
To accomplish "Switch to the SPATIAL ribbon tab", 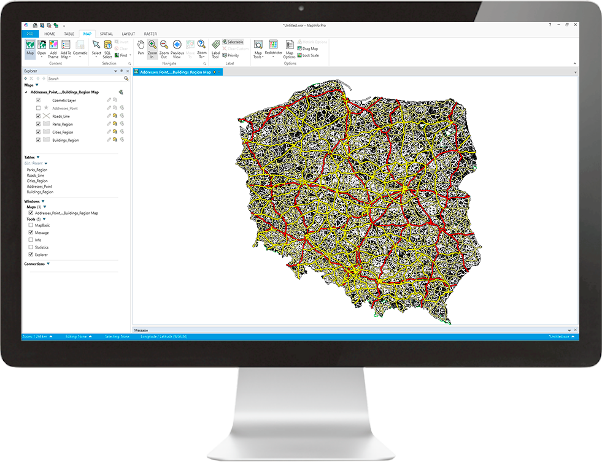I will point(106,34).
